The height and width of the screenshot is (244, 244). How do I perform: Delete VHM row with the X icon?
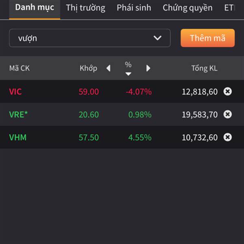click(x=227, y=137)
